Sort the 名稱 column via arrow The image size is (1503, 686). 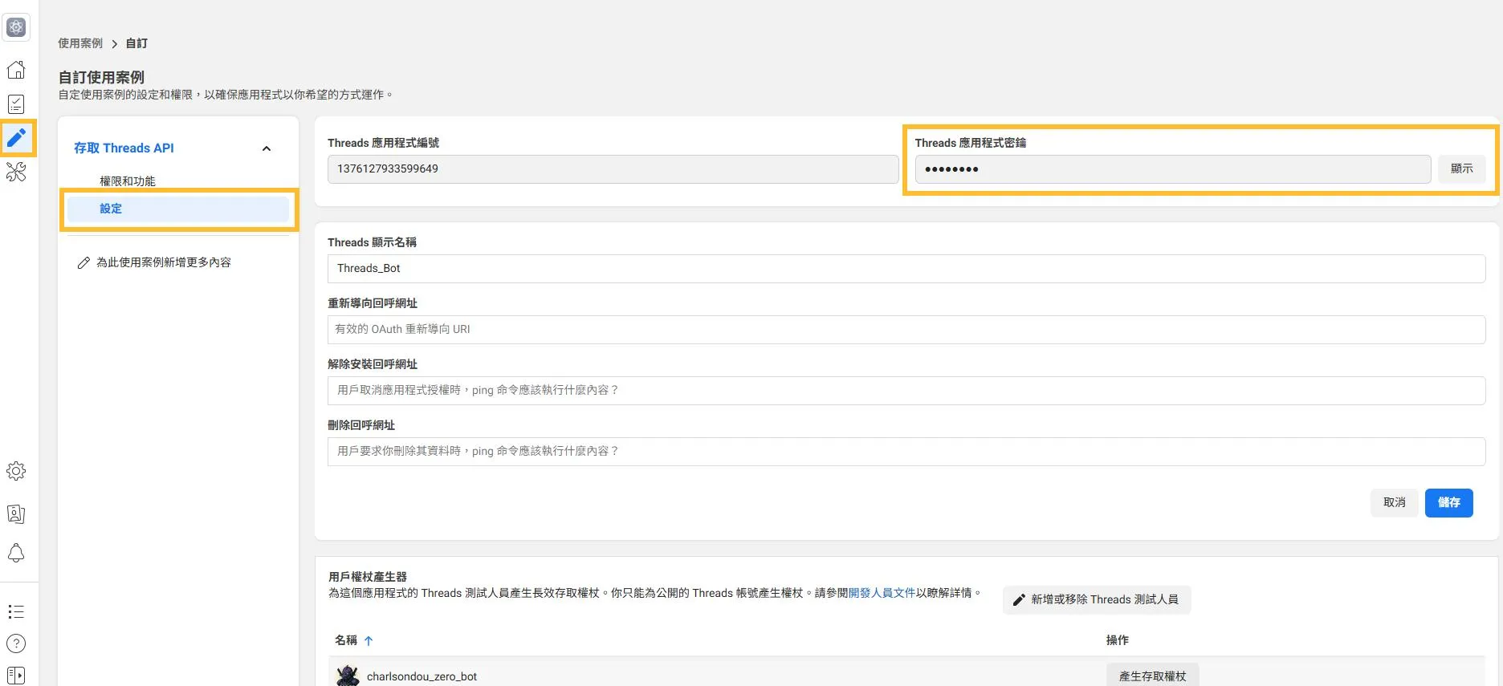coord(369,640)
